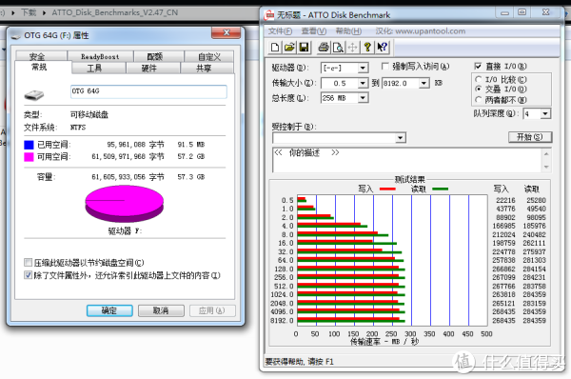Image resolution: width=571 pixels, height=379 pixels.
Task: Open the 队列深度 dropdown
Action: 544,114
